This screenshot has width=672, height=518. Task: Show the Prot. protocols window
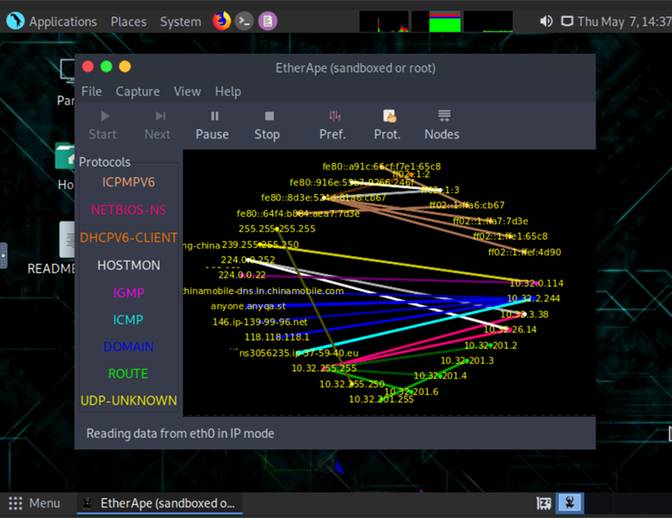coord(387,125)
